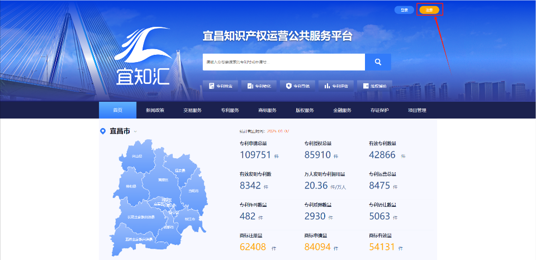Open 交易服务 navigation menu

pyautogui.click(x=192, y=110)
